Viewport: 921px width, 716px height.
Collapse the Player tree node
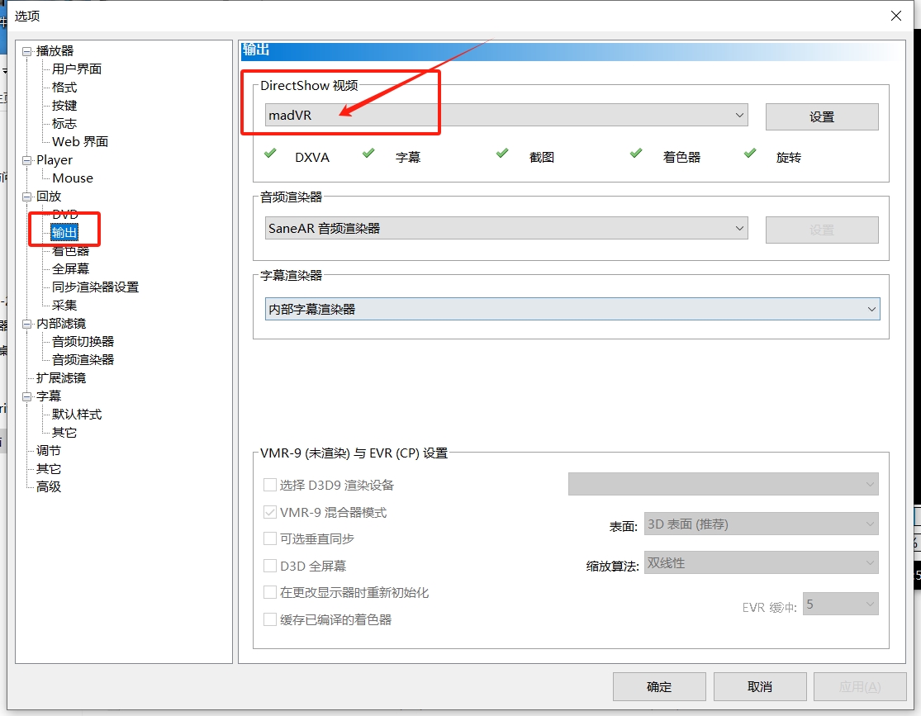pos(26,160)
